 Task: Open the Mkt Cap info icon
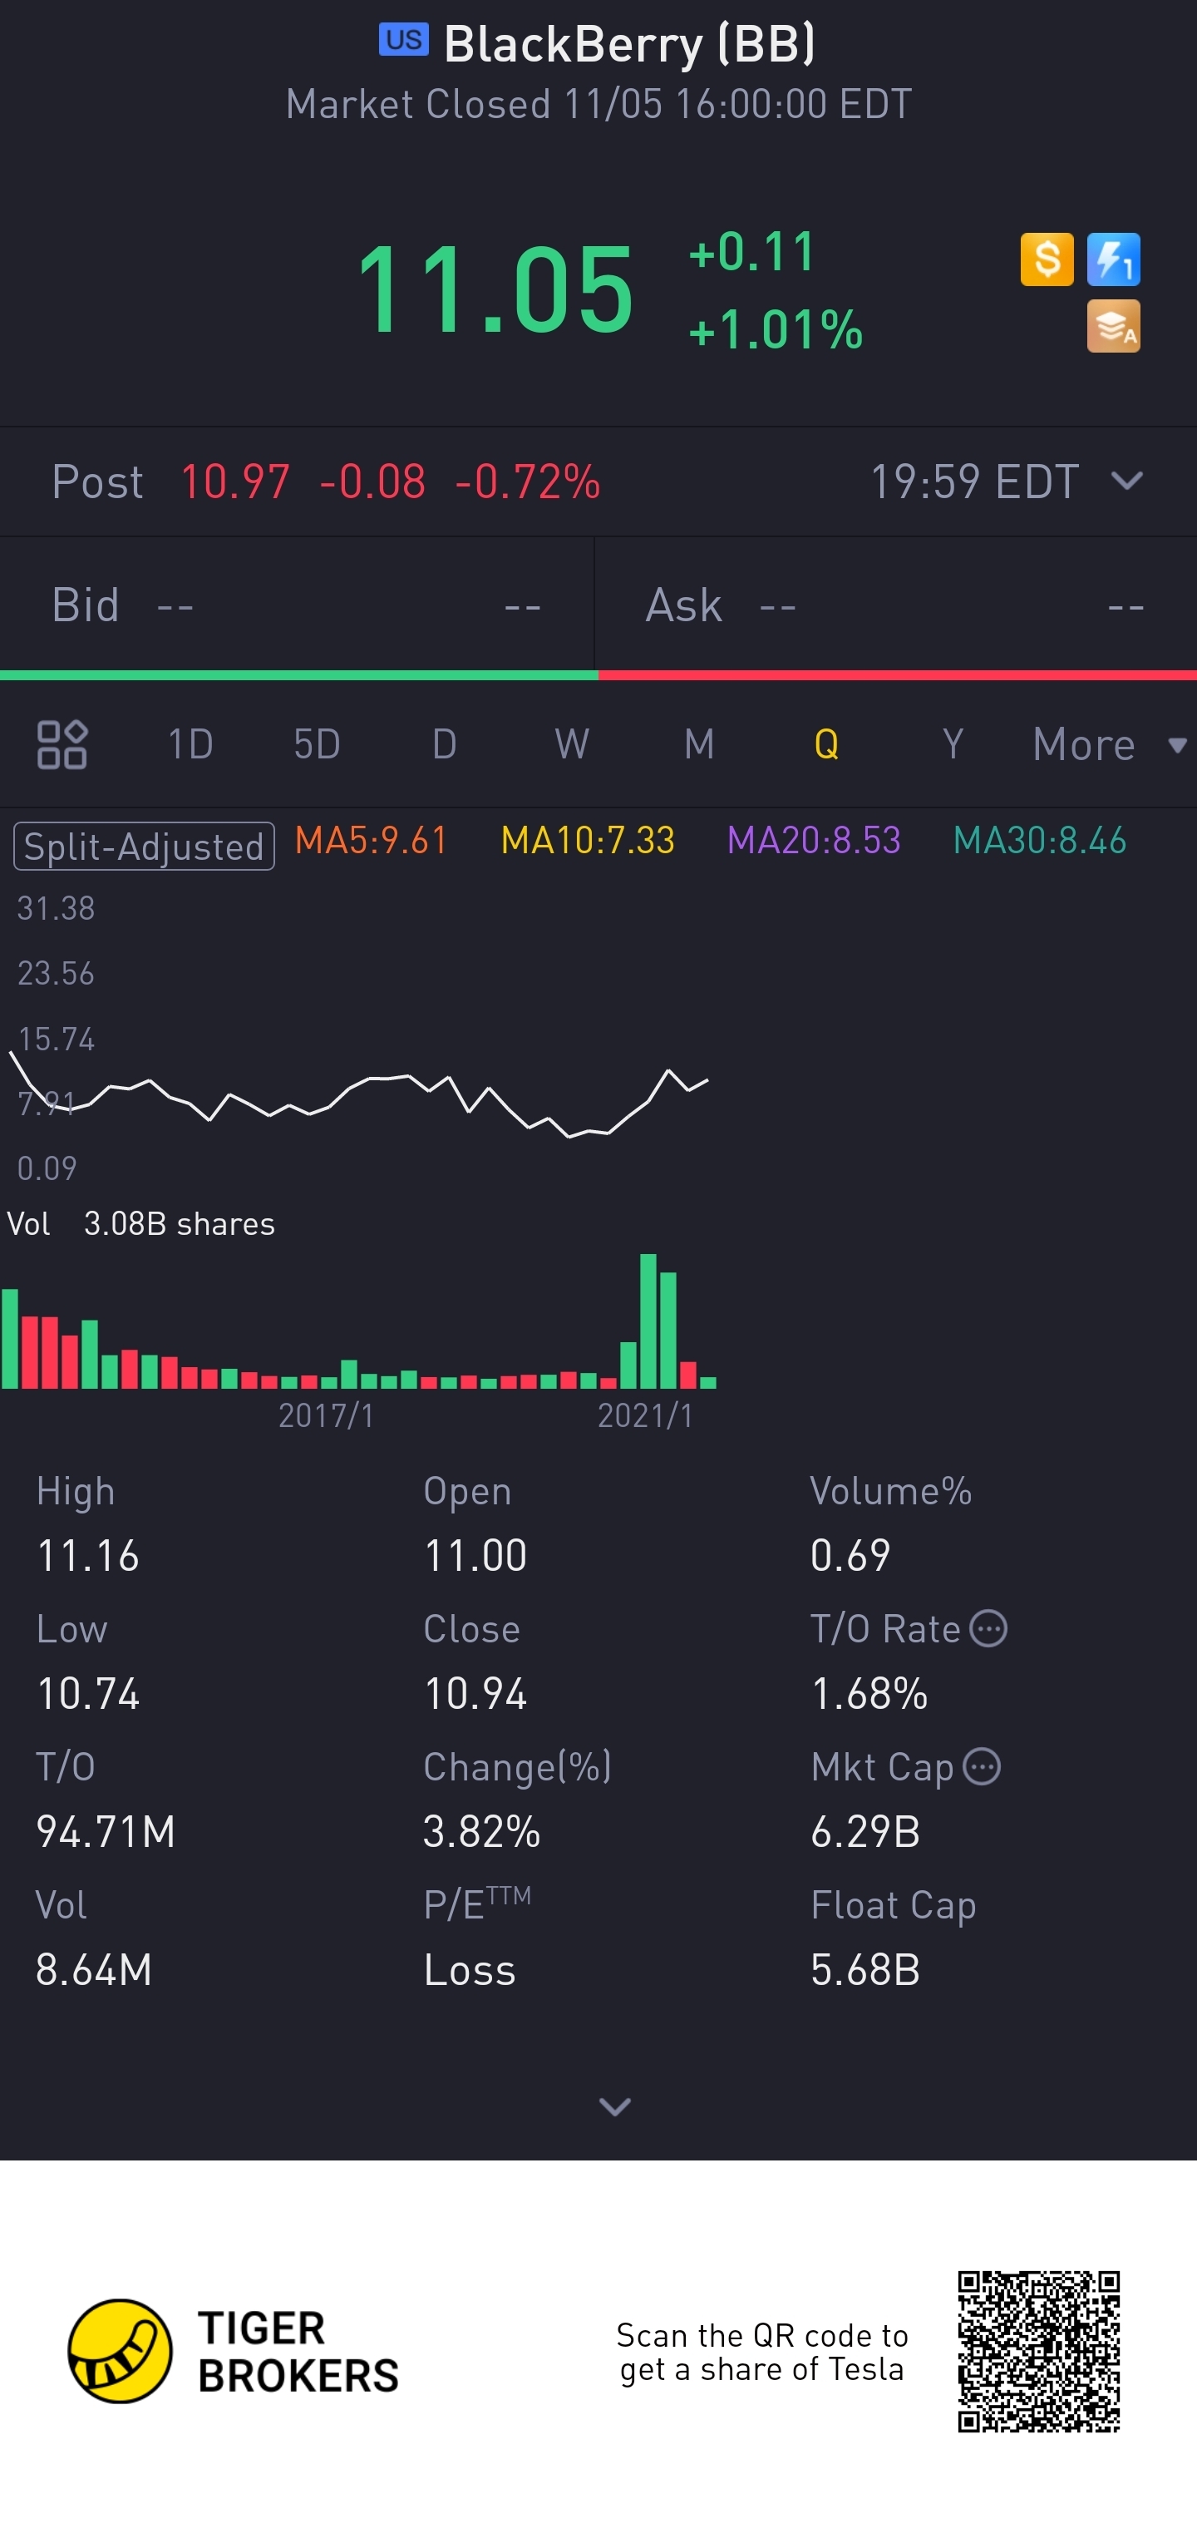click(x=982, y=1766)
